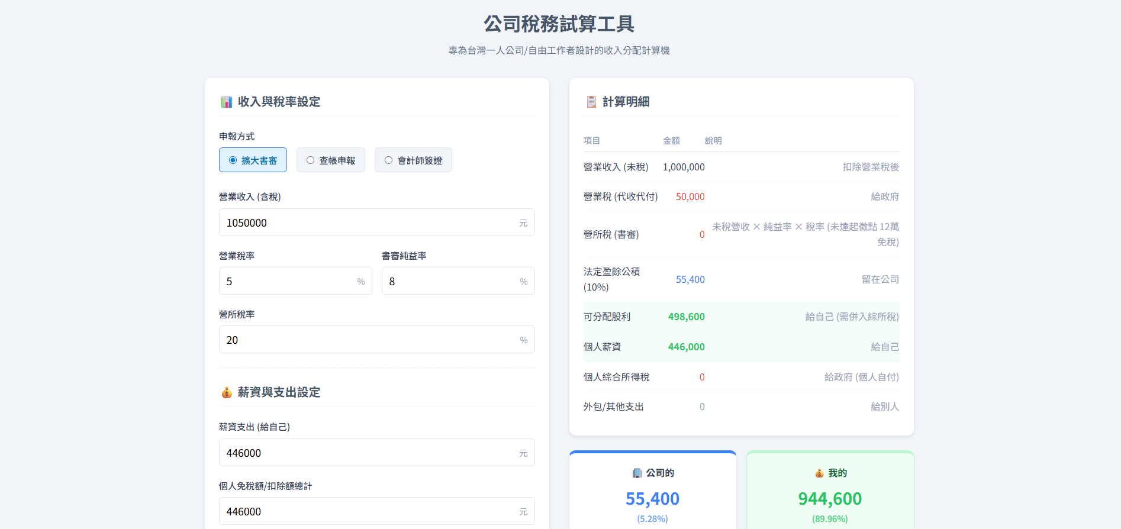Screen dimensions: 1121x529
Task: Choose the 會計師簽證 radio option
Action: [x=413, y=160]
